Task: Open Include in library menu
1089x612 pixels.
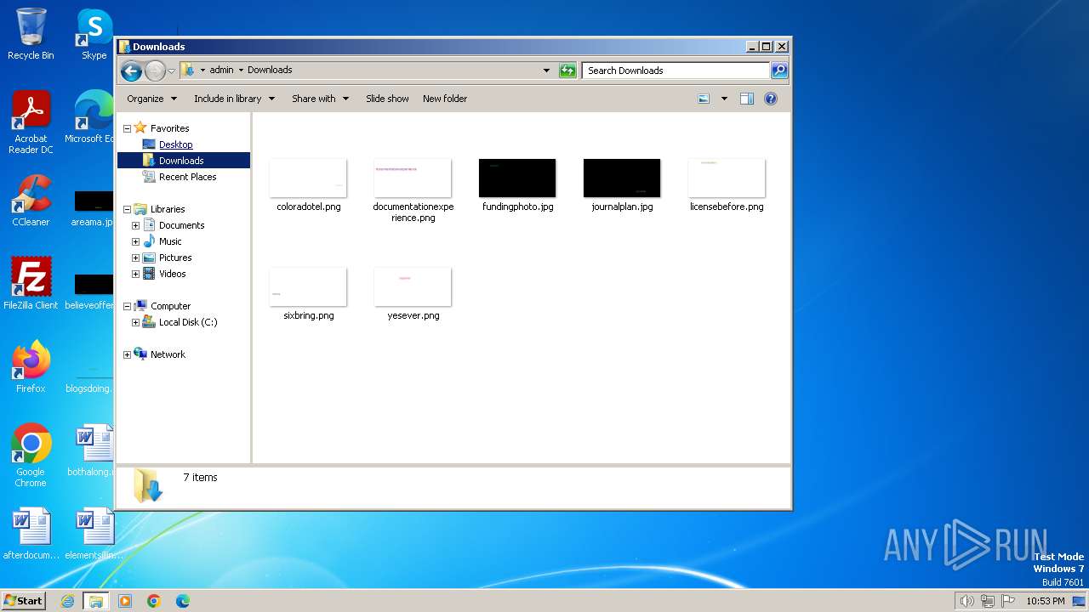Action: pyautogui.click(x=234, y=99)
